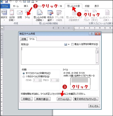Viewport: 113px width, 116px height.
Task: Click the indent marker on horizontal ruler
Action: [74, 28]
